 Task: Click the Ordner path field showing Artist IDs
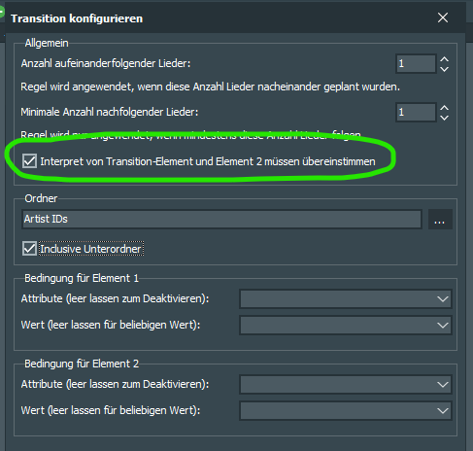(222, 220)
